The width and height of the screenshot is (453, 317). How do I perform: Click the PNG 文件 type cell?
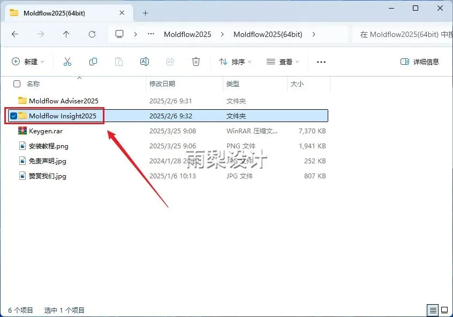(240, 146)
